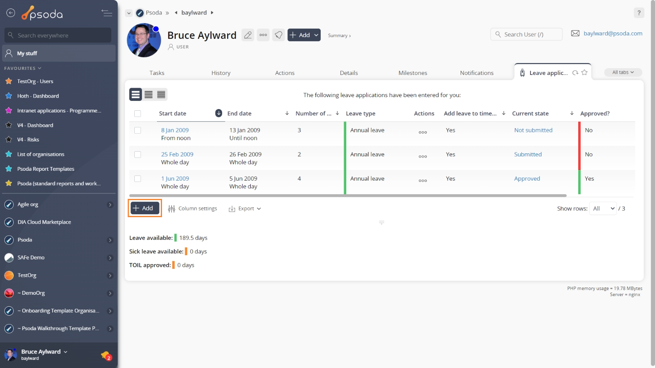Sort by Number of days arrow icon

pos(337,113)
